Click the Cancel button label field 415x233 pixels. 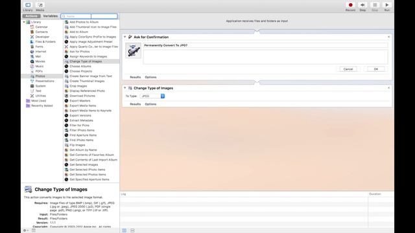pos(348,69)
